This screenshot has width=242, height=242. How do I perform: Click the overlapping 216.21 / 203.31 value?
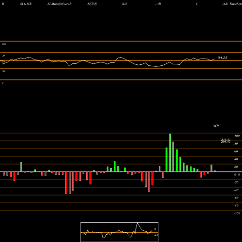[x=226, y=141]
